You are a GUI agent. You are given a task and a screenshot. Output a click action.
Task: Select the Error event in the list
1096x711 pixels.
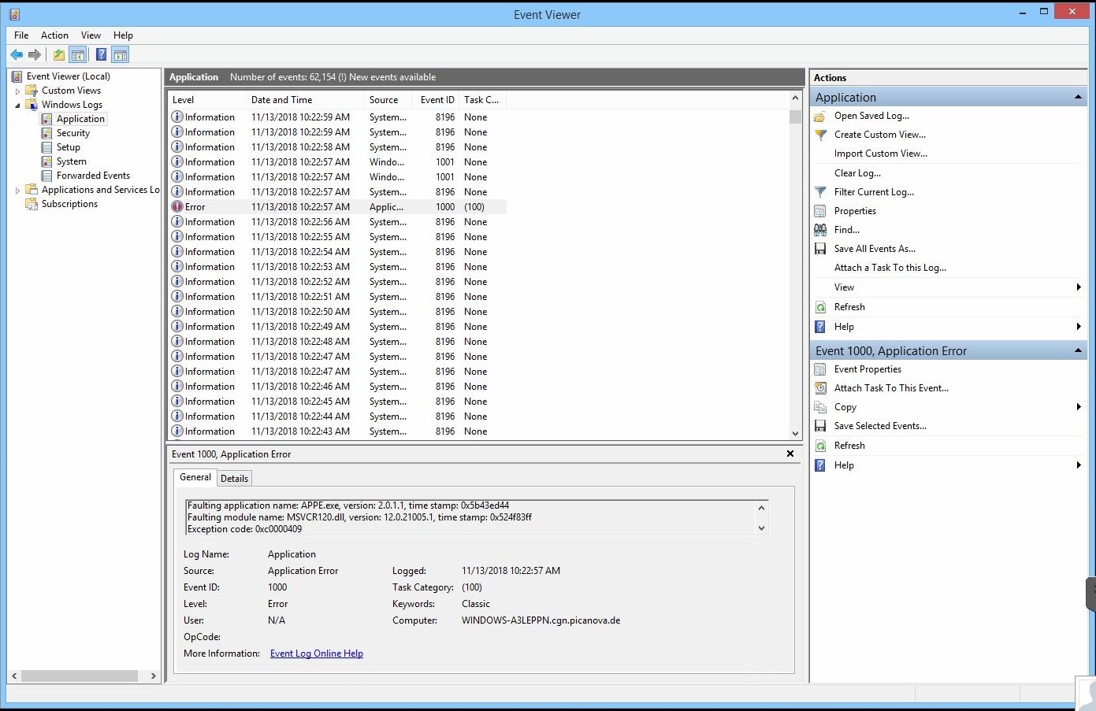point(331,206)
